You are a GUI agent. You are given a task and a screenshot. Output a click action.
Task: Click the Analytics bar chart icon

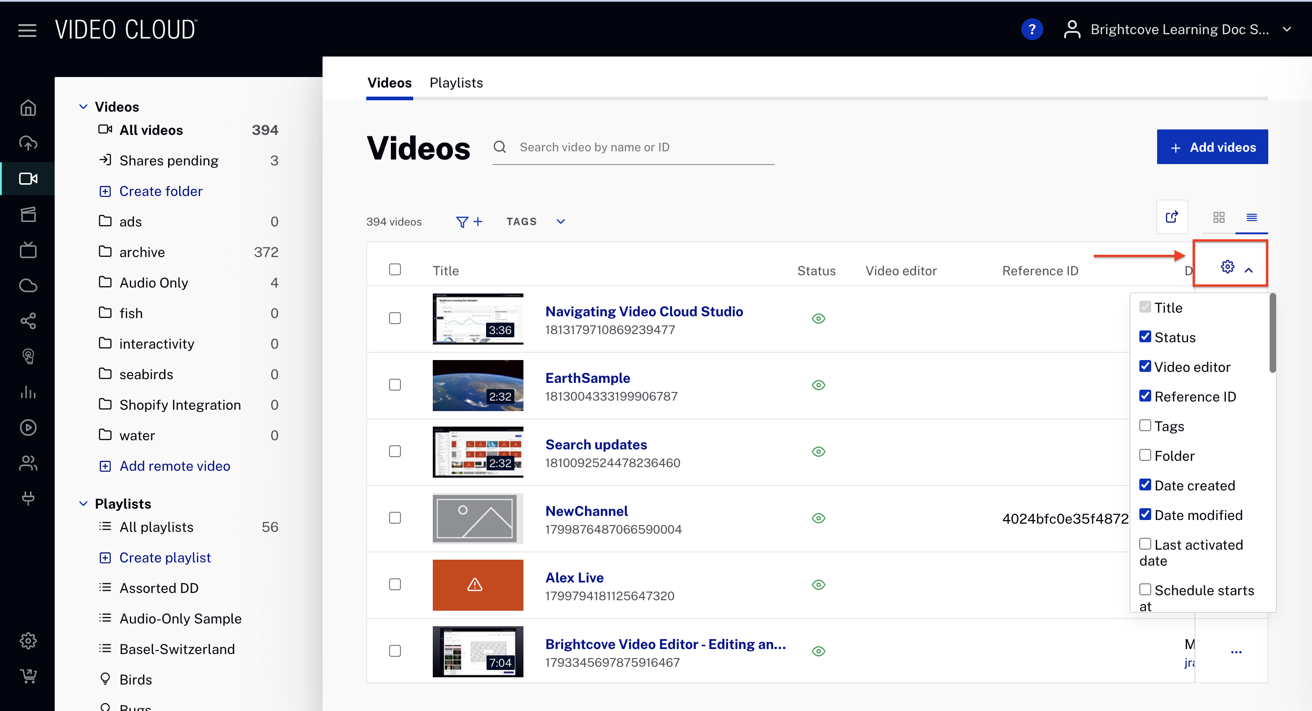click(x=28, y=392)
